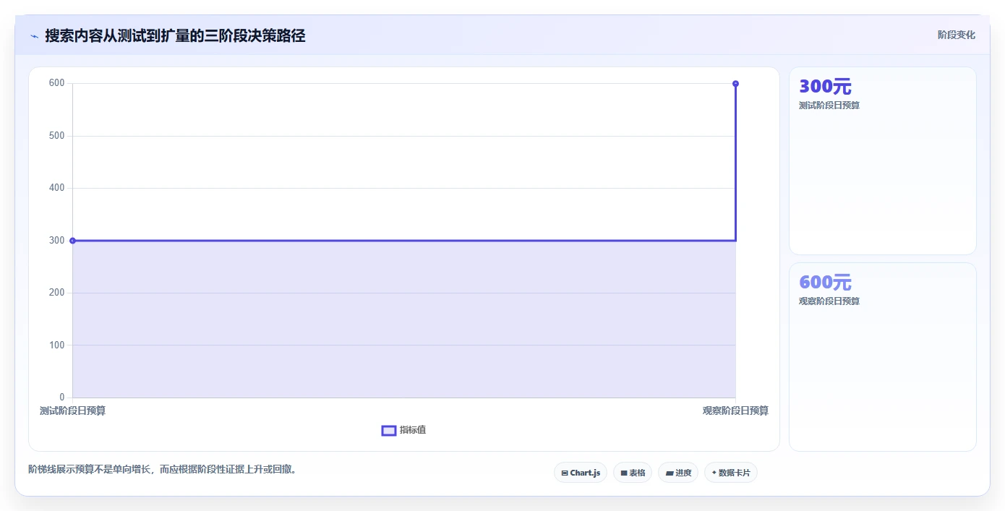1005x511 pixels.
Task: Select the 数据卡片 tag chip
Action: tap(731, 473)
